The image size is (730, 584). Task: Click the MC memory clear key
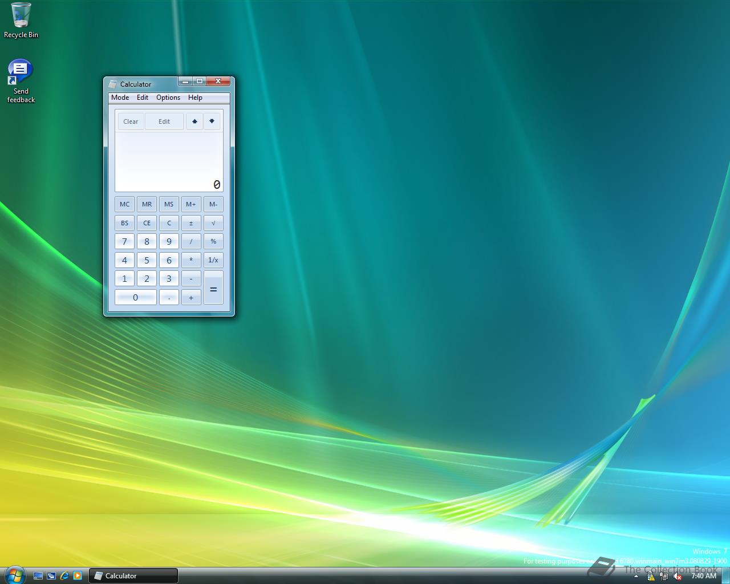point(125,204)
